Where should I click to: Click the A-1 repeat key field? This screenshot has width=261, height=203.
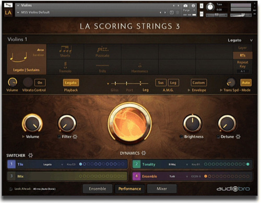pos(243,71)
